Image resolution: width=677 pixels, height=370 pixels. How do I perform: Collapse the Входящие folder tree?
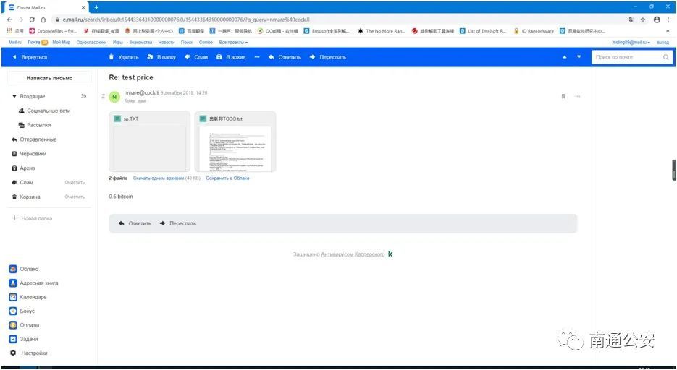(14, 96)
